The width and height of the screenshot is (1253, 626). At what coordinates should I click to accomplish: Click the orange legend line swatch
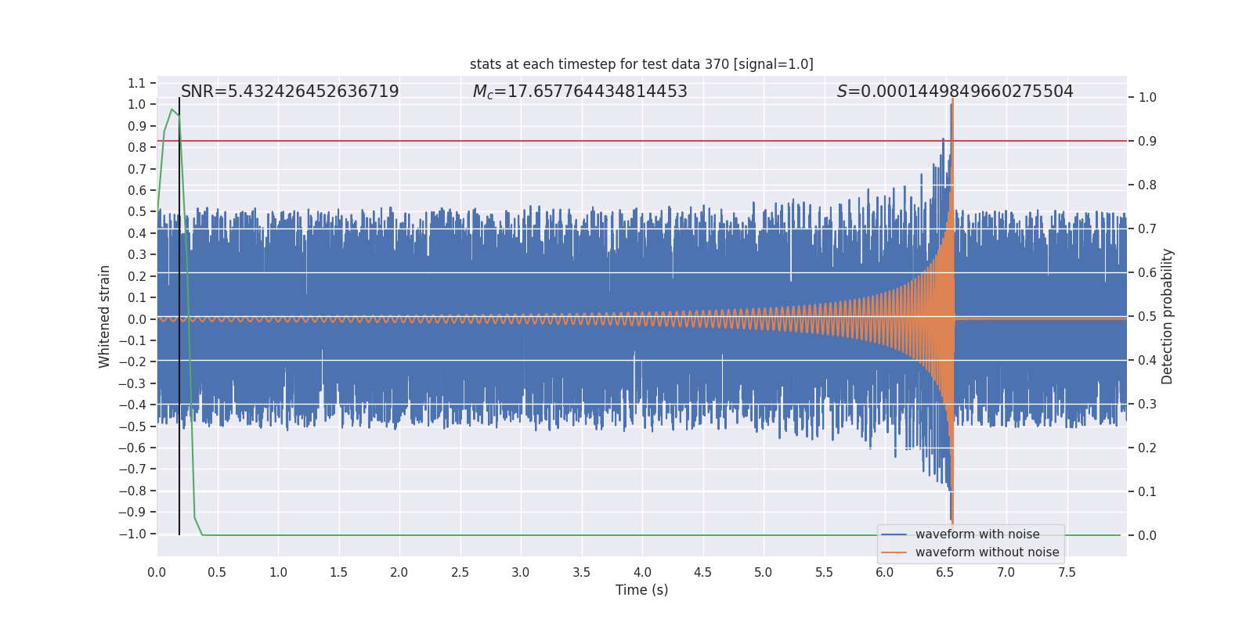tap(894, 552)
